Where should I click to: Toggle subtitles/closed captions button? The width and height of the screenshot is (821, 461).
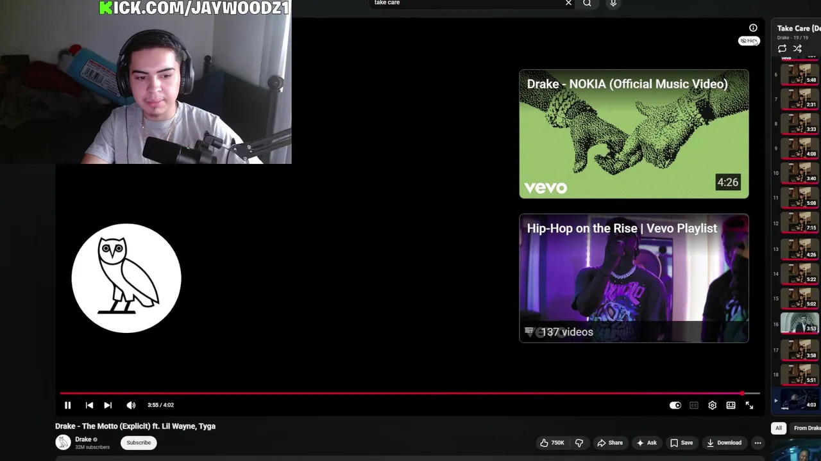[694, 405]
